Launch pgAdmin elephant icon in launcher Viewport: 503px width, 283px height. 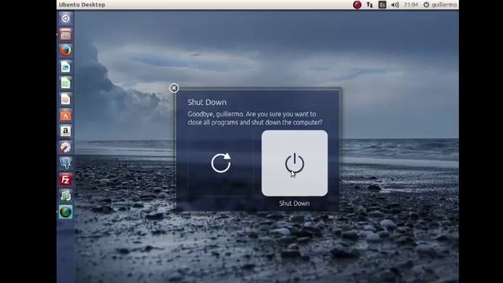pyautogui.click(x=66, y=164)
